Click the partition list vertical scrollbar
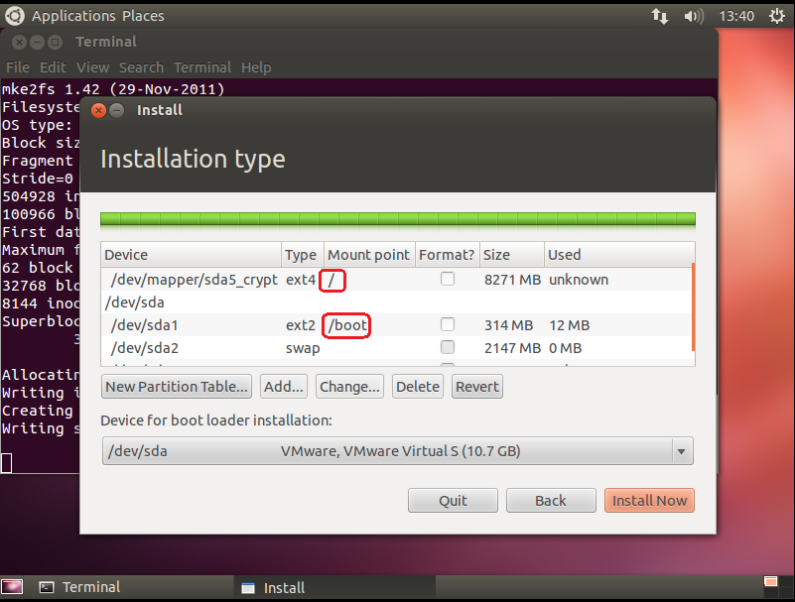 tap(692, 307)
